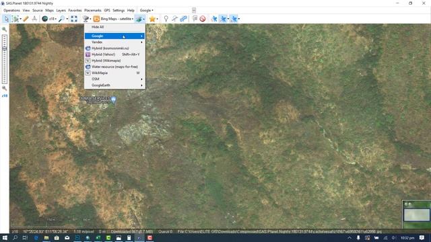This screenshot has height=242, width=431.
Task: Open Windows notification center icon
Action: click(422, 237)
